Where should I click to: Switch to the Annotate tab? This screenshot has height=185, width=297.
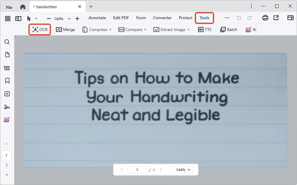pyautogui.click(x=97, y=18)
